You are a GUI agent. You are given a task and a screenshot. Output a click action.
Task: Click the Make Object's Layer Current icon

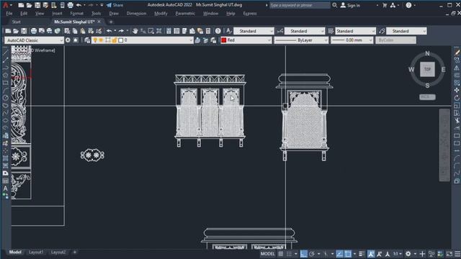(197, 40)
